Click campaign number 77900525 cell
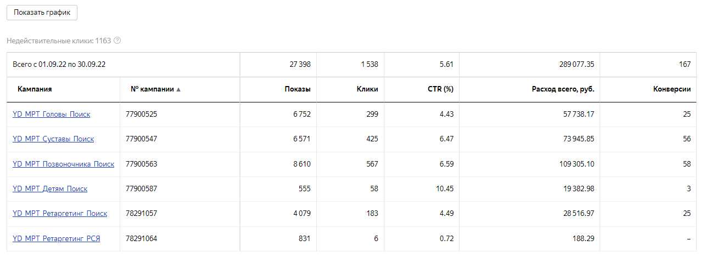 point(142,114)
